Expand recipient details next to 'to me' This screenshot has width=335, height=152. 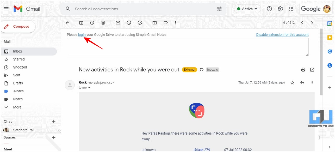pos(89,88)
